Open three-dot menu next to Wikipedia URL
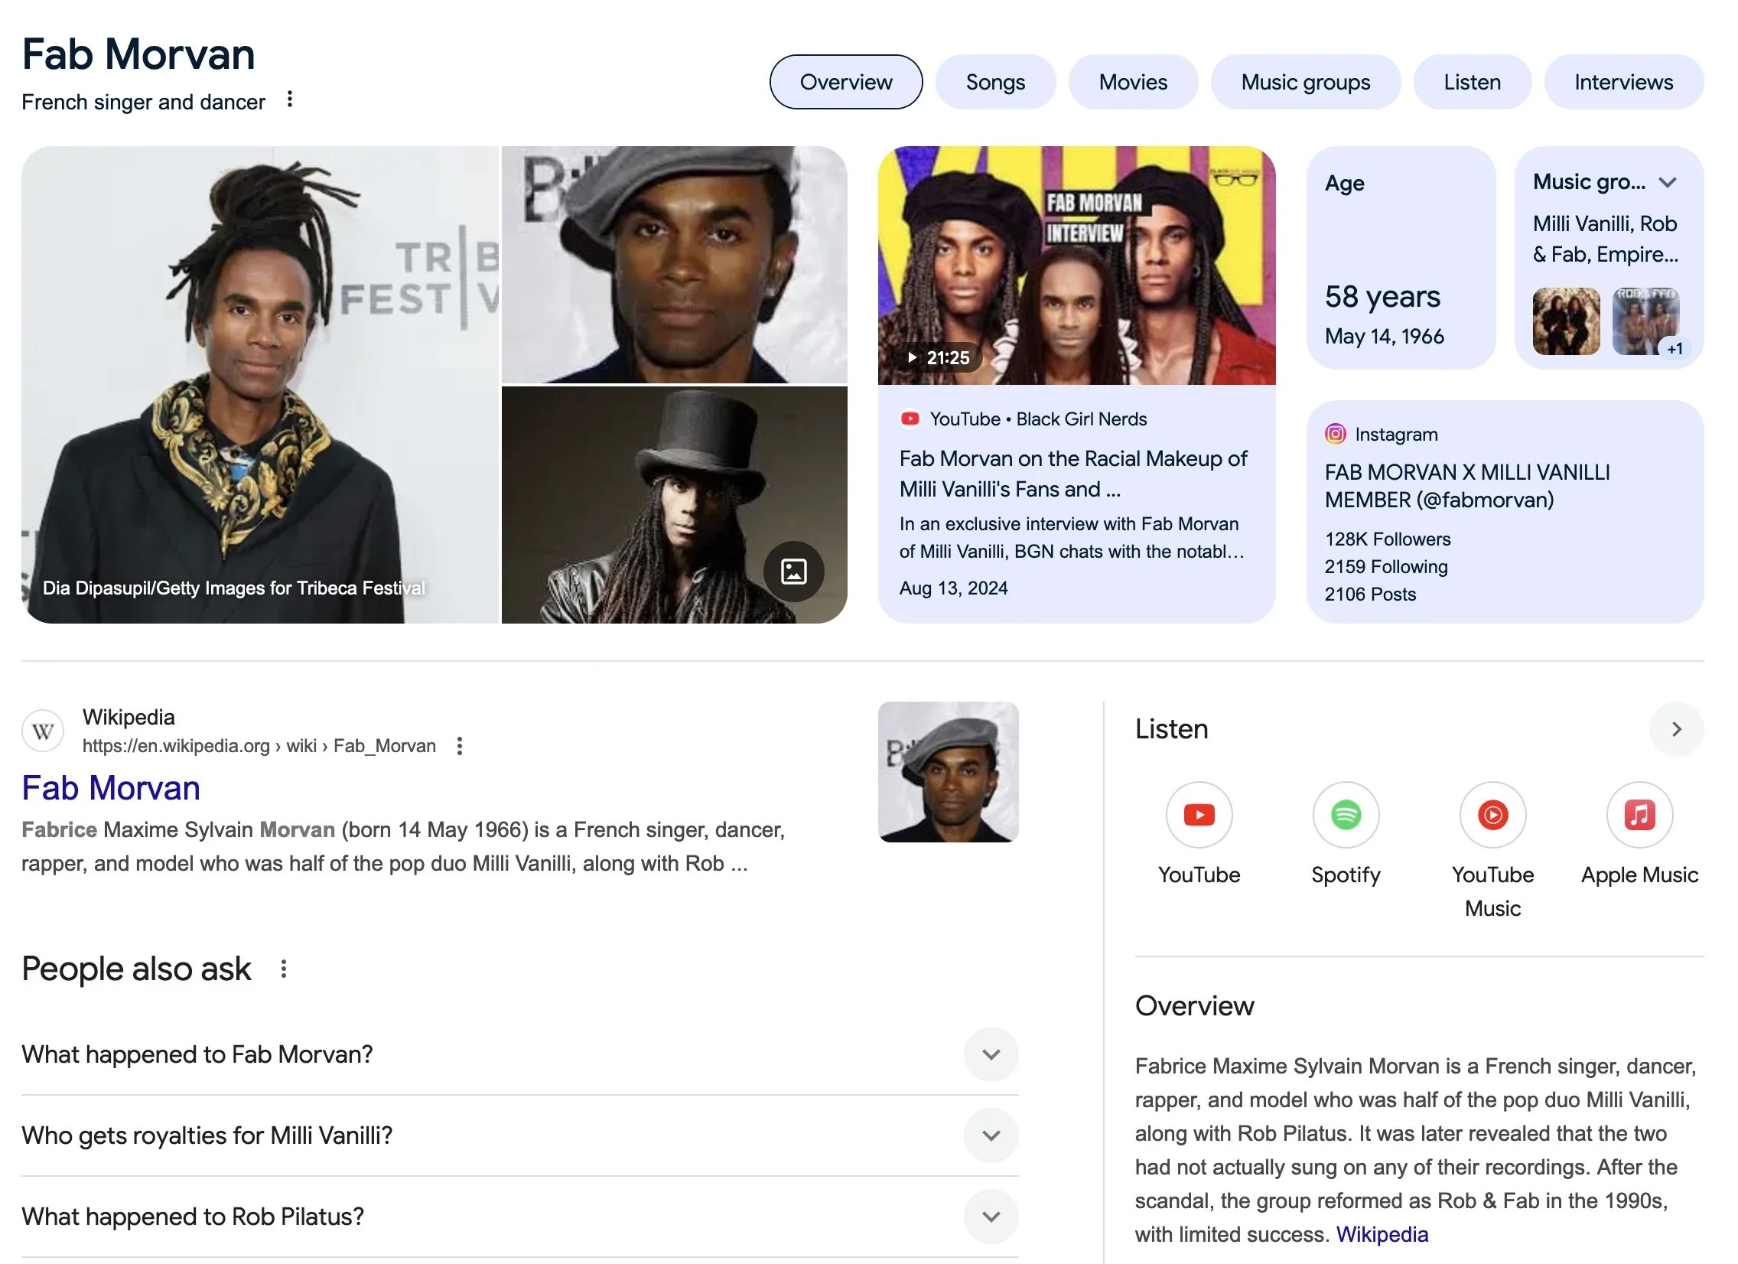This screenshot has height=1264, width=1738. (x=459, y=746)
